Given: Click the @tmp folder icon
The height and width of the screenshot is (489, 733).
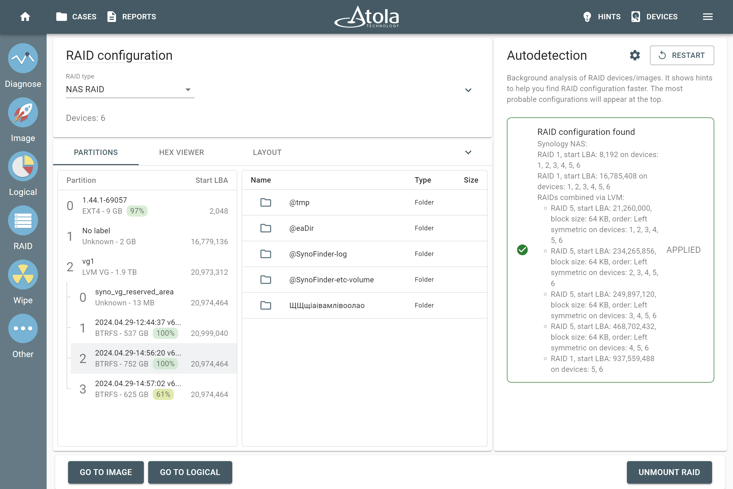Looking at the screenshot, I should coord(265,202).
